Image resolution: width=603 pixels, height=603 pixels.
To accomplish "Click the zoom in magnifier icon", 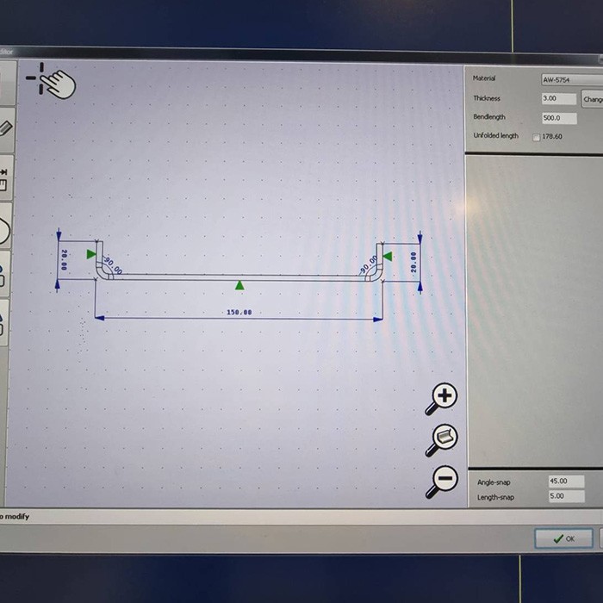I will (441, 399).
